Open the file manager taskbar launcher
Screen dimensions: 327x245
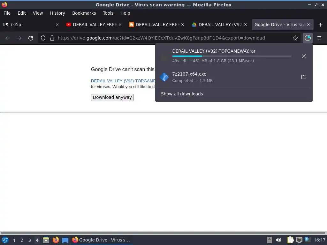tap(46, 240)
